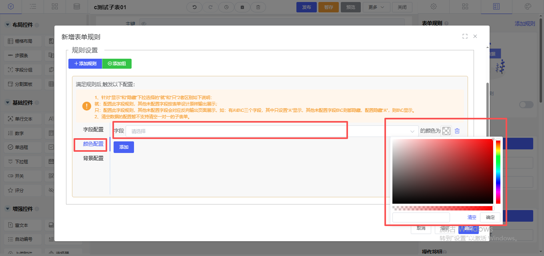This screenshot has height=256, width=544.
Task: Delete the color rule with trash icon
Action: pos(457,131)
